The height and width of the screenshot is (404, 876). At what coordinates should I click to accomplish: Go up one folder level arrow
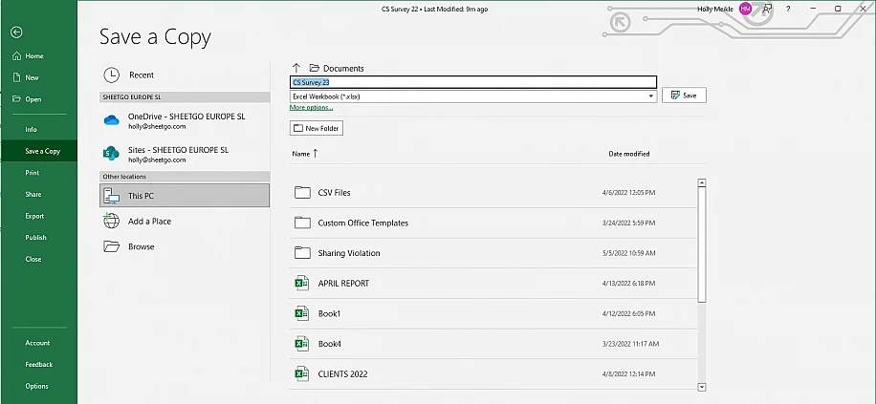coord(296,68)
